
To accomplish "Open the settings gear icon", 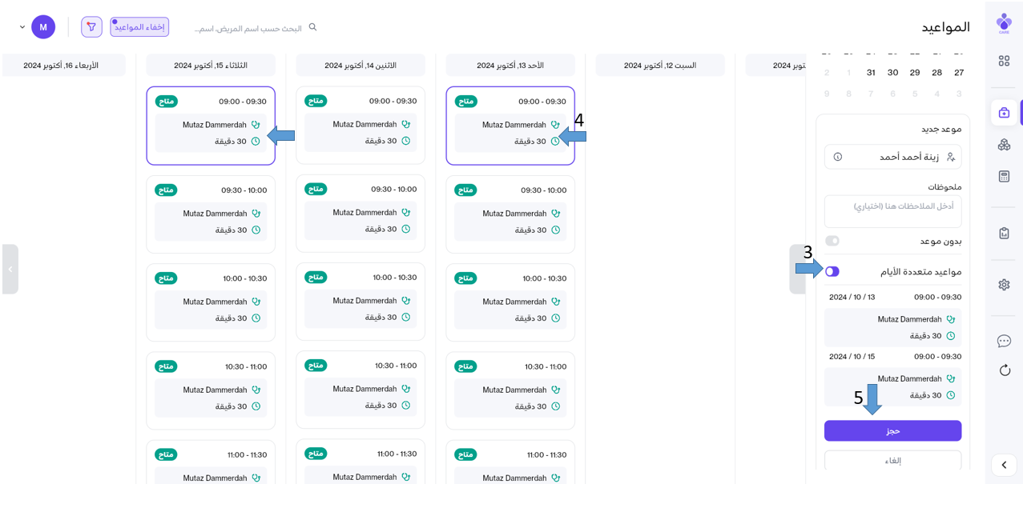I will [1004, 285].
